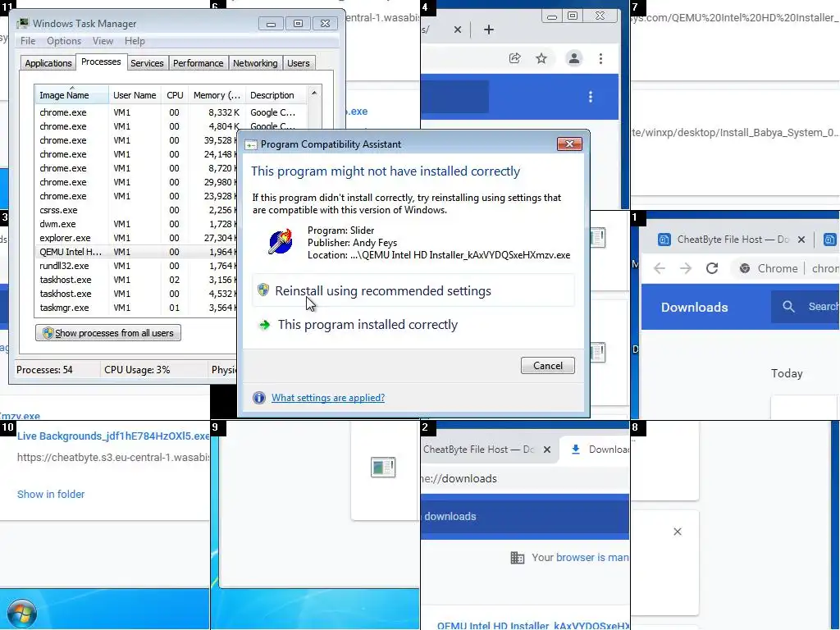Image resolution: width=840 pixels, height=630 pixels.
Task: Close the Program Compatibility Assistant with red X
Action: pyautogui.click(x=569, y=144)
